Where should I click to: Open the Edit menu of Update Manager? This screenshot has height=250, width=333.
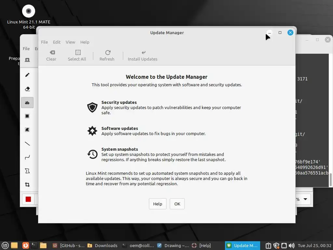click(57, 42)
